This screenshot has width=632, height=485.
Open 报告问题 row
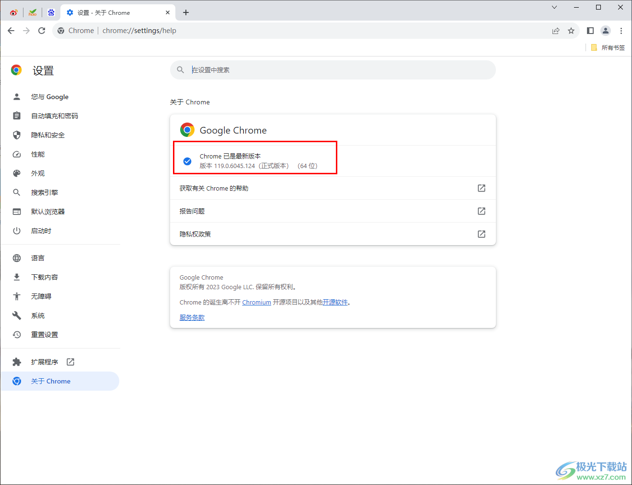point(333,211)
